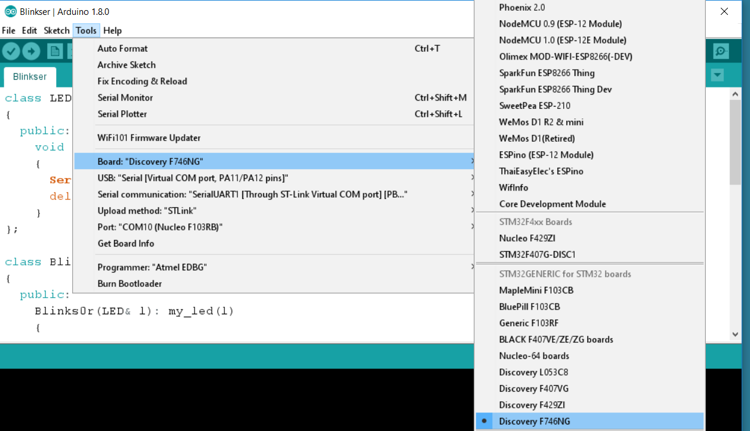This screenshot has width=750, height=431.
Task: Pick BluePill F103CB board
Action: tap(589, 307)
